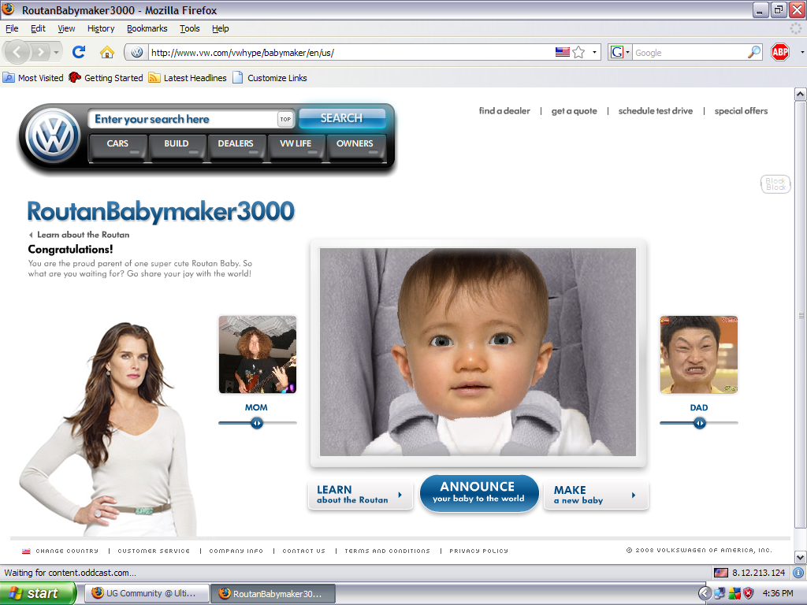Screen dimensions: 807x605
Task: Click the TERMS AND CONDITIONS footer link
Action: point(387,551)
